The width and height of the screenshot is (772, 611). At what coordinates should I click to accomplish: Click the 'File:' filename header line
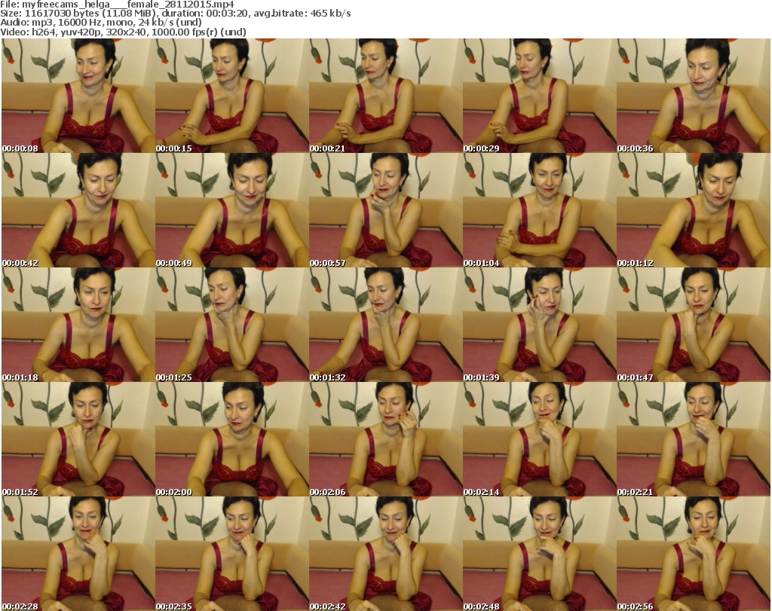(x=117, y=5)
